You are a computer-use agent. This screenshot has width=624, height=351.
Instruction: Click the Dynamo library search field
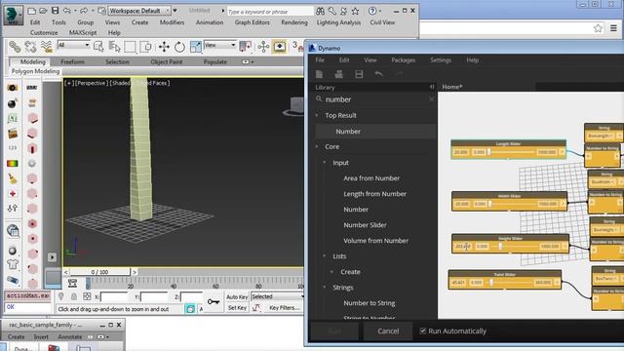374,99
